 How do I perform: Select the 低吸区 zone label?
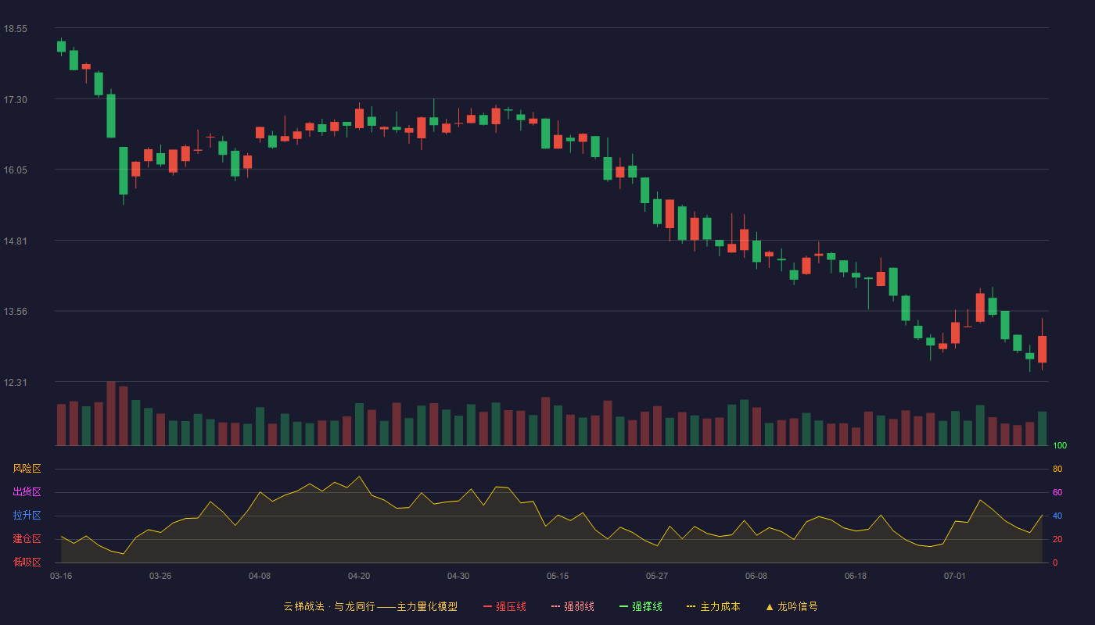click(27, 562)
